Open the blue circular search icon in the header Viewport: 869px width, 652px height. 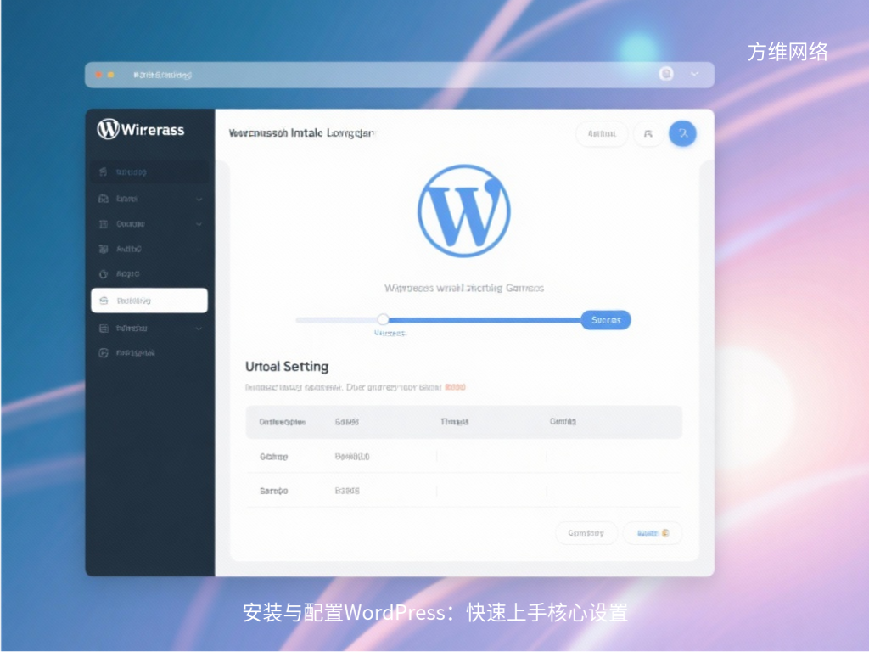point(683,134)
